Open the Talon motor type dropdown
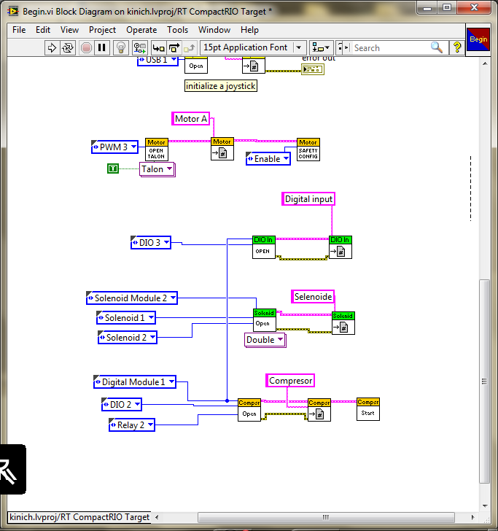 tap(170, 169)
